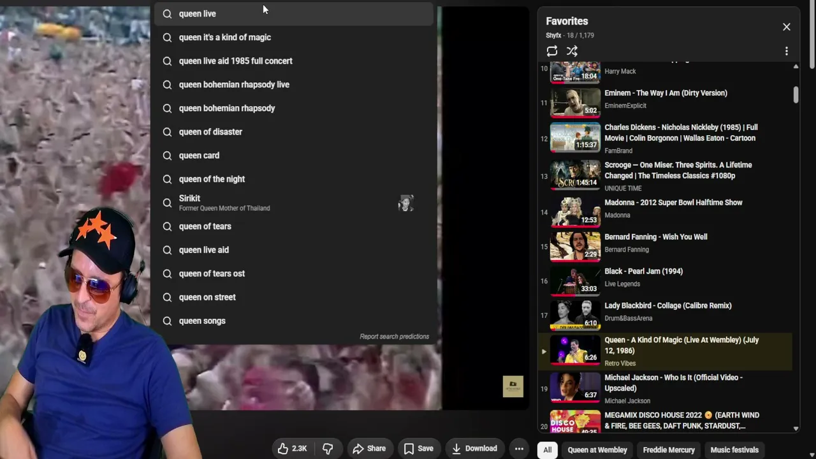816x459 pixels.
Task: Pick the 'queen card' suggestion
Action: (294, 155)
